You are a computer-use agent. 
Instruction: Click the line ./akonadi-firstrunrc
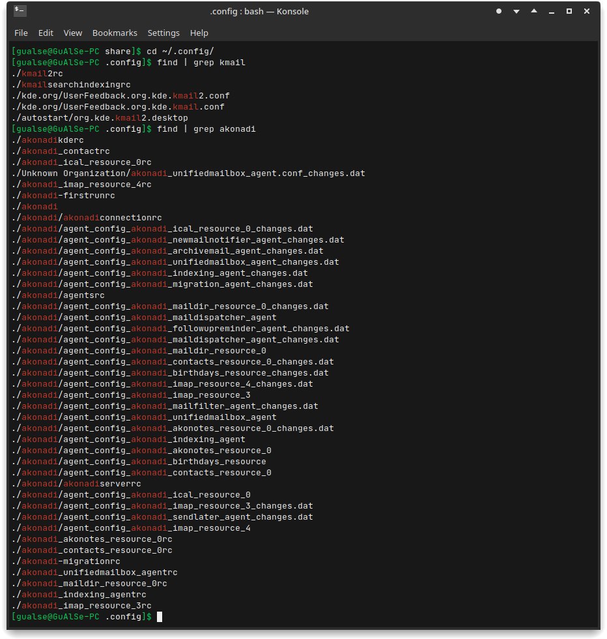click(64, 196)
